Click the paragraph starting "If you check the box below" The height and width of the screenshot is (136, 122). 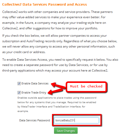click(60, 44)
